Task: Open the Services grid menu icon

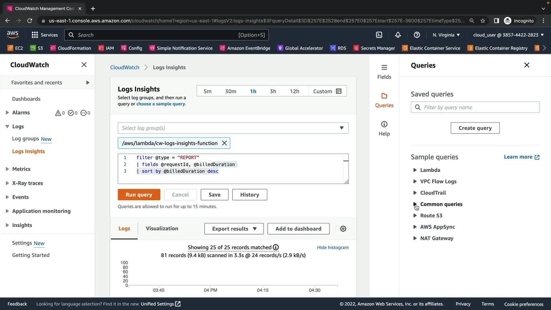Action: [35, 35]
